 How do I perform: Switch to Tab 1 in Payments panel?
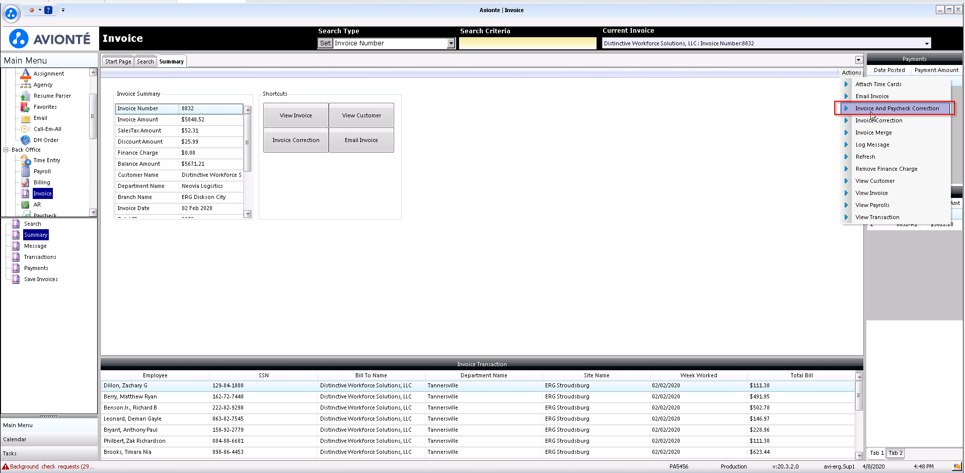(877, 453)
